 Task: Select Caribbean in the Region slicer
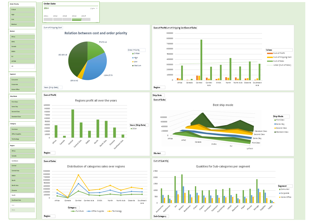(22, 161)
